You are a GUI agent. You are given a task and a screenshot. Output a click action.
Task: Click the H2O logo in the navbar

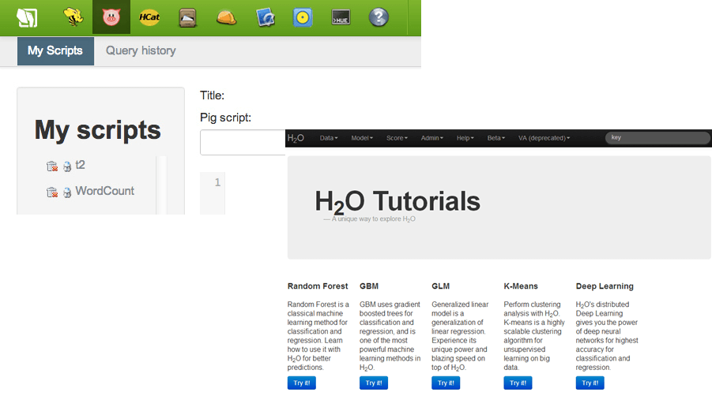(x=296, y=138)
